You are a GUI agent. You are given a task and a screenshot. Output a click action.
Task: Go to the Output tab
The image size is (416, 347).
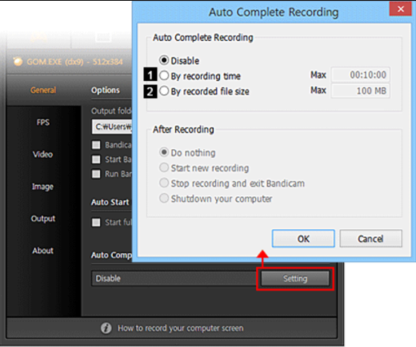pyautogui.click(x=43, y=219)
